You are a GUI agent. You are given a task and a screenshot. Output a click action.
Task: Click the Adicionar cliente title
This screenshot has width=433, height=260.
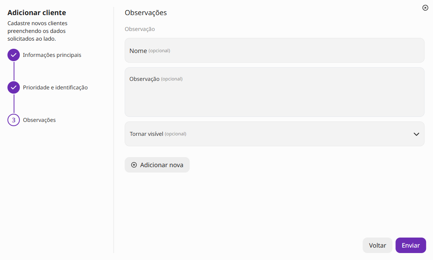pyautogui.click(x=37, y=13)
